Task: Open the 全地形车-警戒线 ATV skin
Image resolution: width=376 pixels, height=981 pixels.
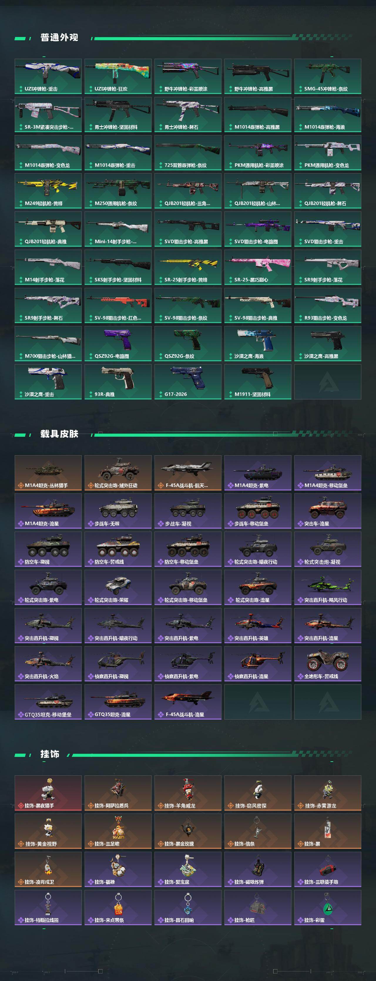Action: click(x=328, y=664)
